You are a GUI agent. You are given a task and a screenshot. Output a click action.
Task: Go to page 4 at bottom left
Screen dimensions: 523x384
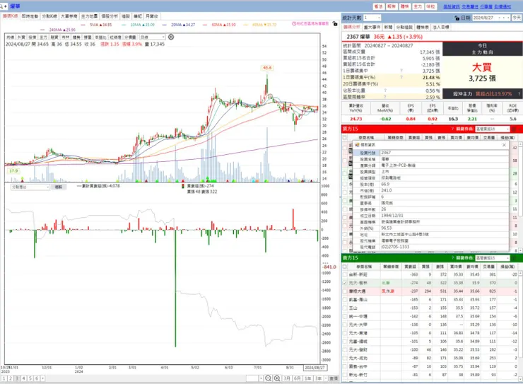[24, 378]
